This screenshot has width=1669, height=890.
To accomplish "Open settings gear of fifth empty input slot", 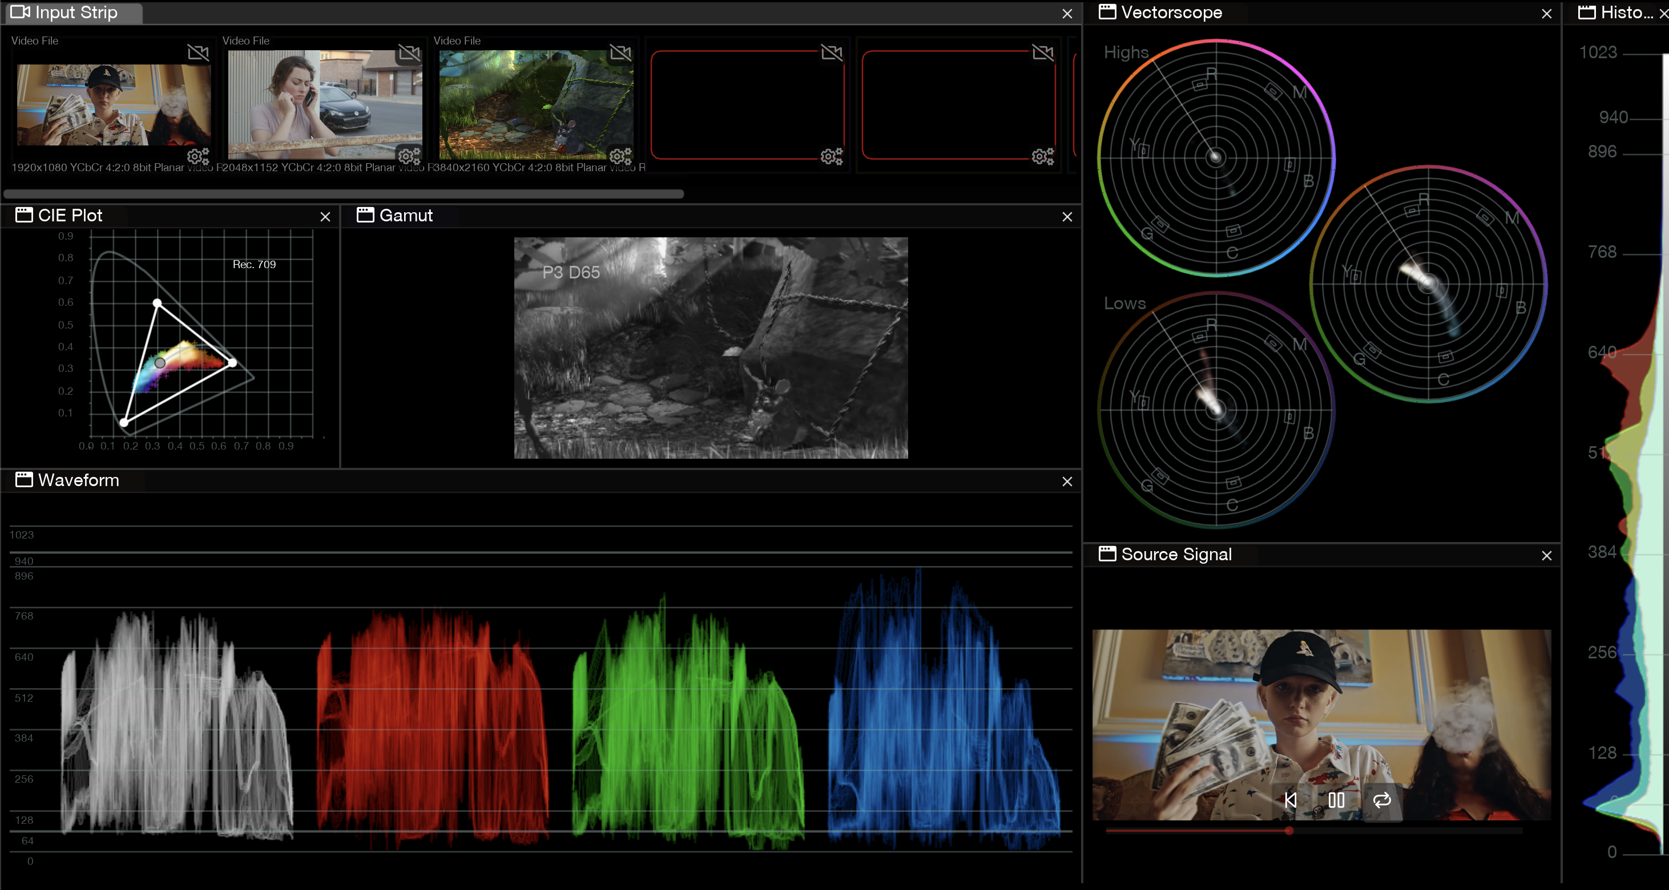I will point(1042,156).
